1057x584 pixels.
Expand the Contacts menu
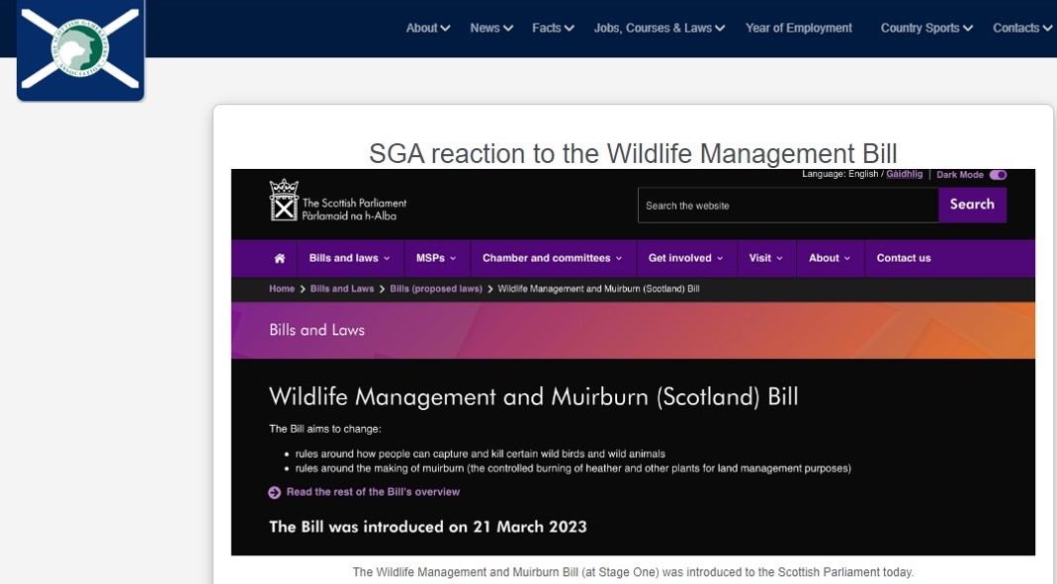(x=1021, y=28)
